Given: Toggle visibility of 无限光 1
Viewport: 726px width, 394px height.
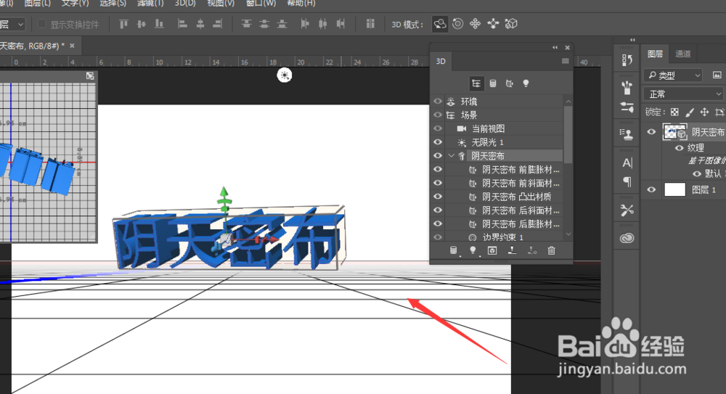Looking at the screenshot, I should 438,142.
